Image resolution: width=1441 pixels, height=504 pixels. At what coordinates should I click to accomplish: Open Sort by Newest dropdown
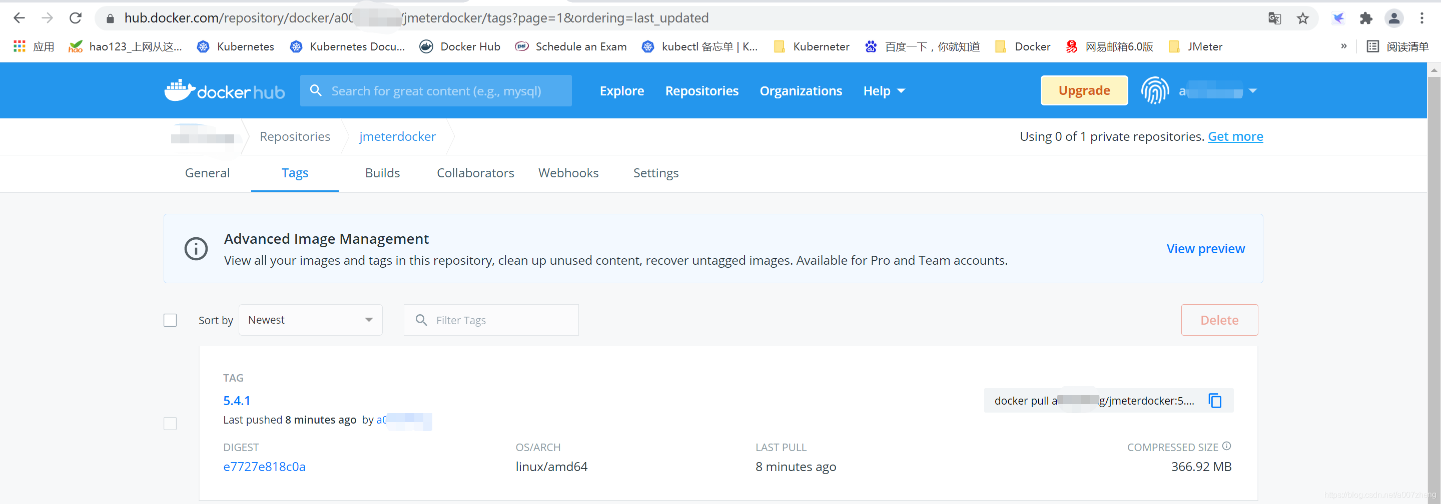click(310, 320)
